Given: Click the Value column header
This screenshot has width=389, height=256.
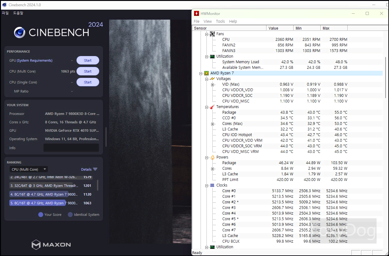Looking at the screenshot, I should click(280, 28).
